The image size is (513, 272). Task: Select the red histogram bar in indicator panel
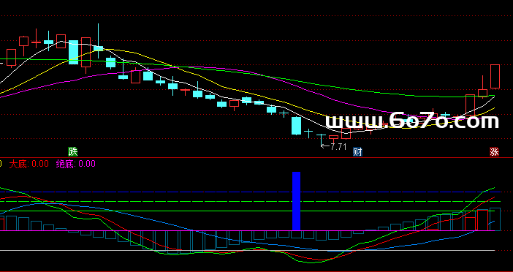[482, 220]
